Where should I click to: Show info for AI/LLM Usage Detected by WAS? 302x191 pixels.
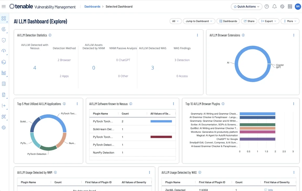[200, 172]
